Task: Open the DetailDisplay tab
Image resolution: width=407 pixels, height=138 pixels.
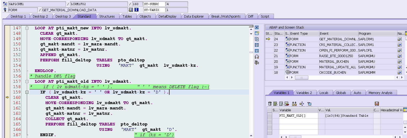Action: coord(167,16)
